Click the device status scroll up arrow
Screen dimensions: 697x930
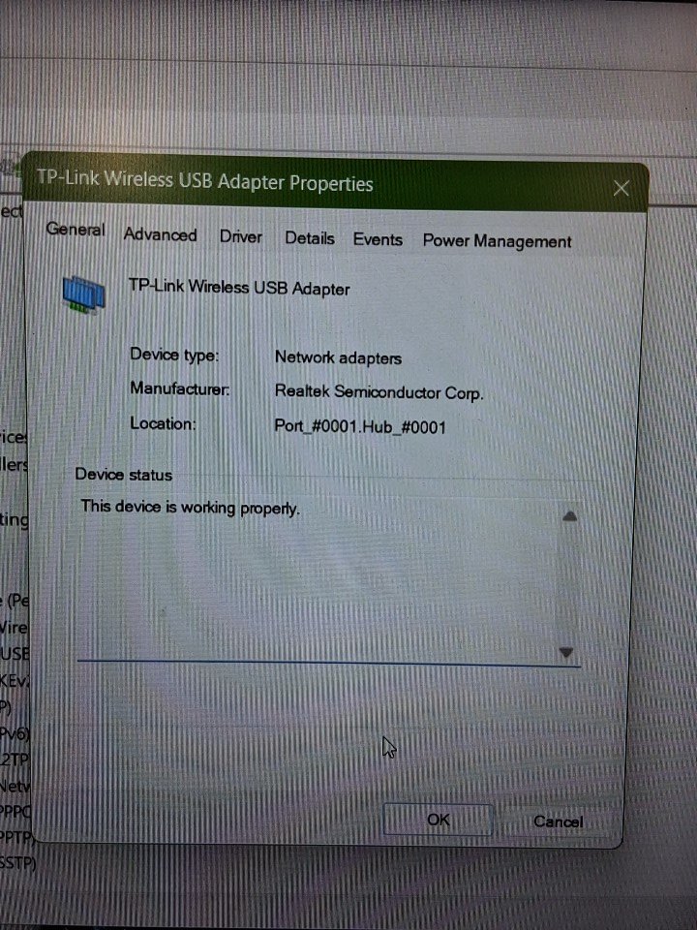[569, 517]
